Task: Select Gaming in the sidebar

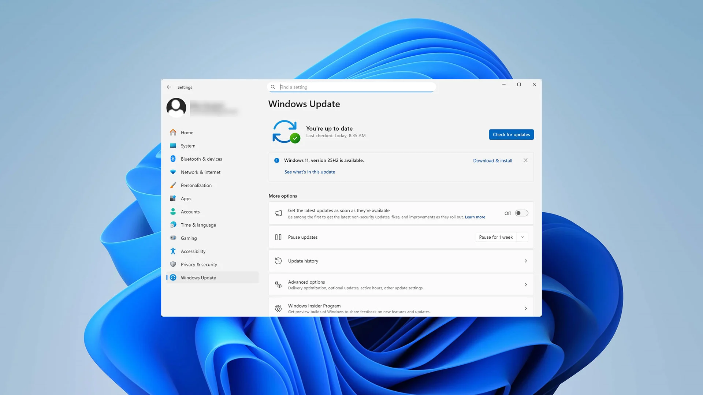Action: click(x=212, y=238)
